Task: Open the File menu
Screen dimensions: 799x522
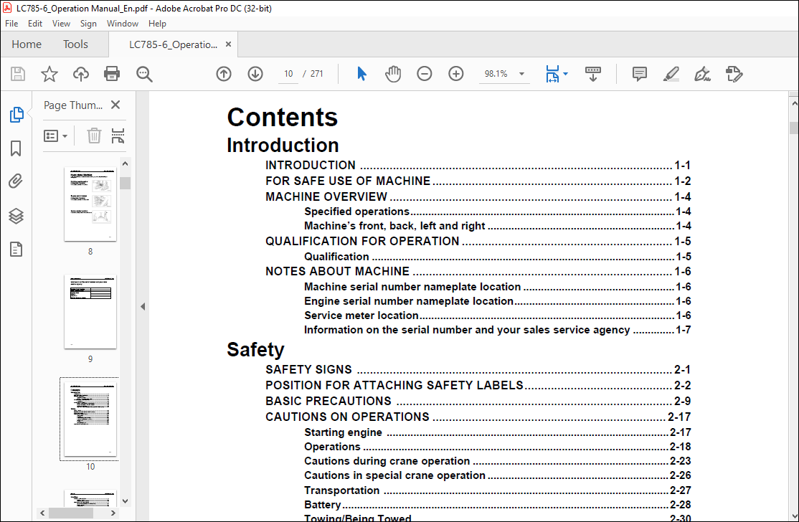Action: (11, 24)
